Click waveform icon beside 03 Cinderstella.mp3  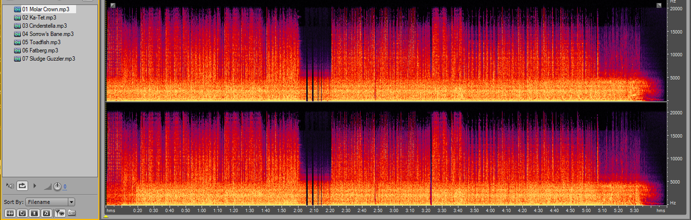17,25
